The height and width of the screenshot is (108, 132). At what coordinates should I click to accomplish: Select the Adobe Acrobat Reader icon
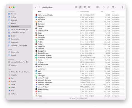(x=36, y=15)
